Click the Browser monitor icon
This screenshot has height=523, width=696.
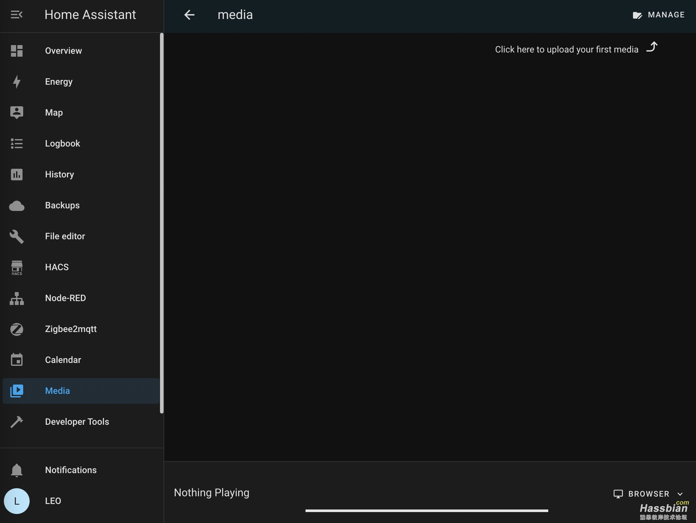point(618,494)
